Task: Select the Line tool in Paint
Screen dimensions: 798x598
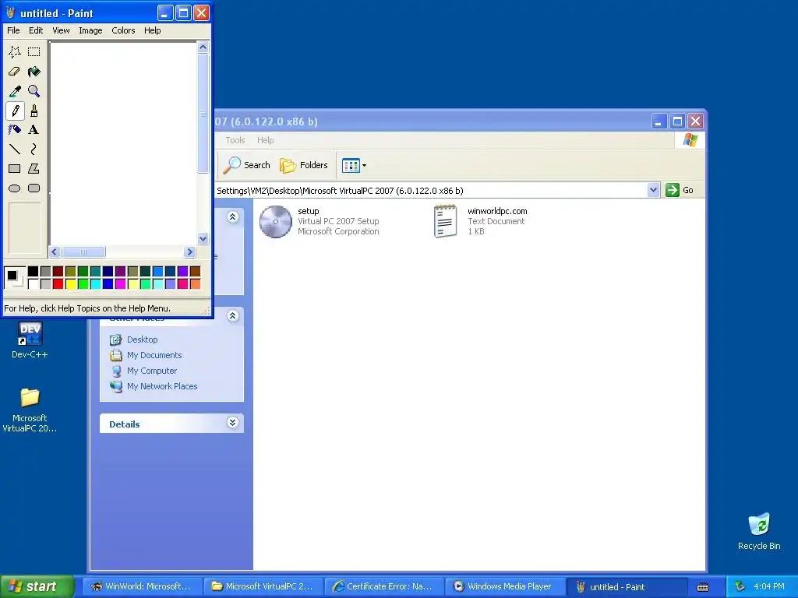Action: pyautogui.click(x=15, y=149)
